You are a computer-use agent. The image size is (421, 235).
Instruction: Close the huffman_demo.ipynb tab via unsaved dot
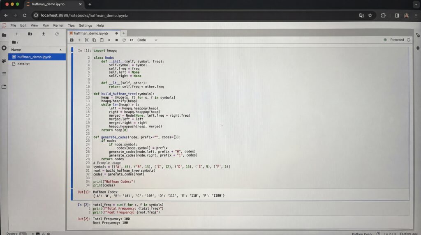[x=116, y=33]
